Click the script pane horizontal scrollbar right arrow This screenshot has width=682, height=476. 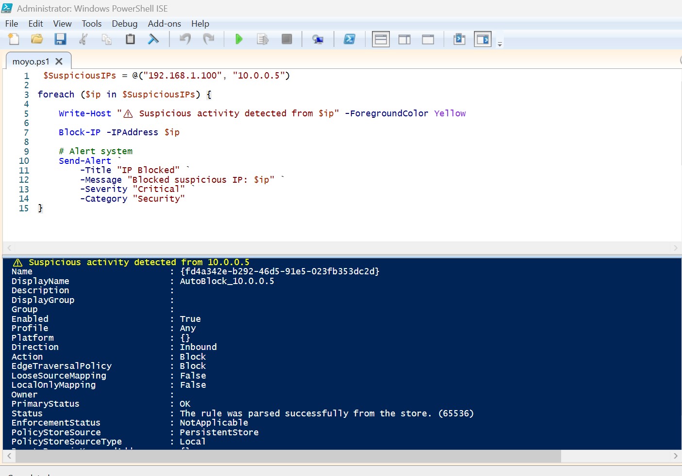pos(675,248)
